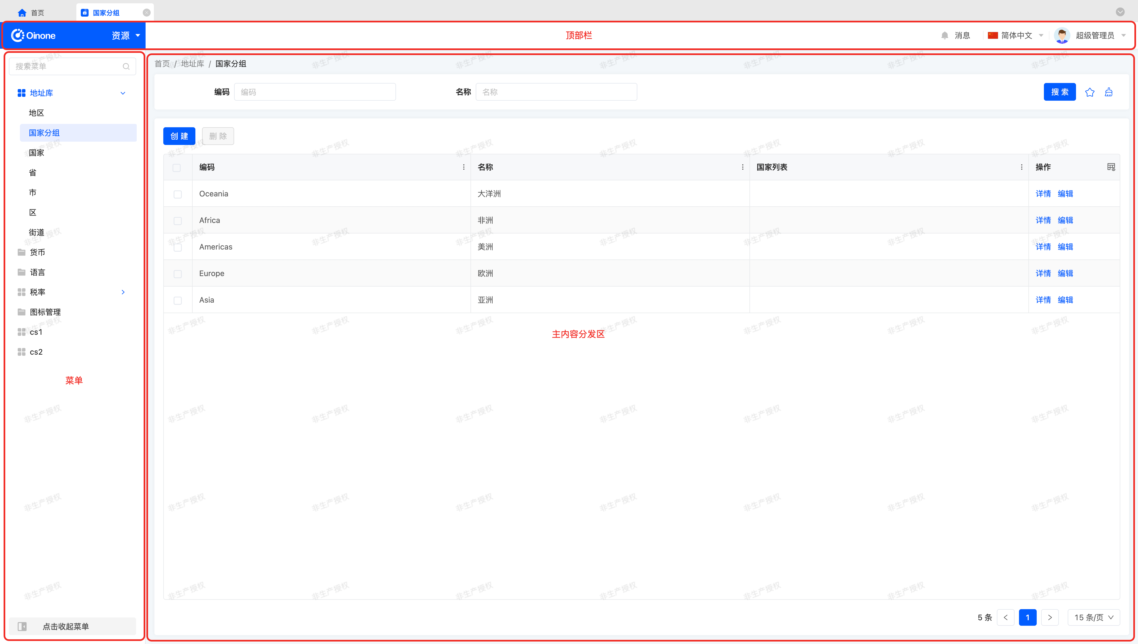Open the 国家 menu item in the sidebar
Image resolution: width=1138 pixels, height=644 pixels.
click(36, 153)
